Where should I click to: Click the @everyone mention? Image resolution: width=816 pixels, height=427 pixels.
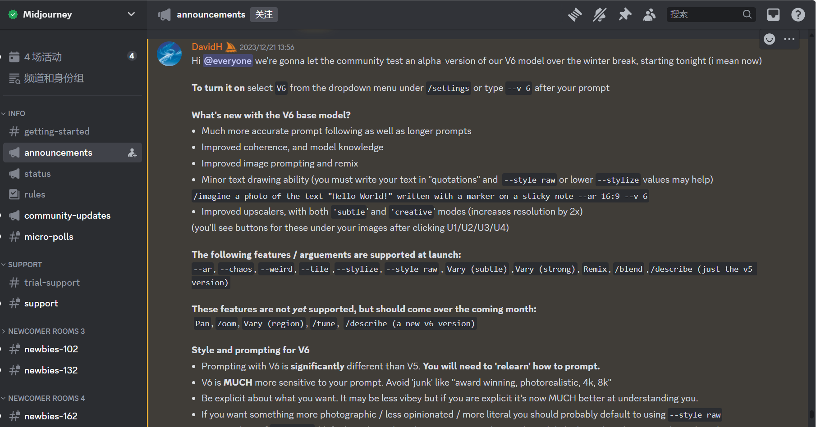point(228,61)
